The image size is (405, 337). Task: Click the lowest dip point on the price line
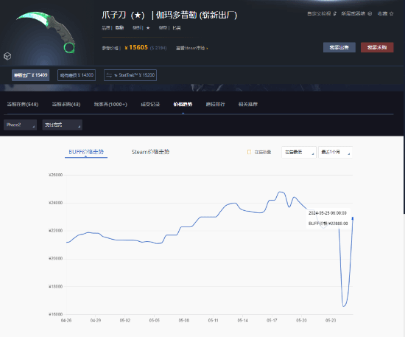344,306
